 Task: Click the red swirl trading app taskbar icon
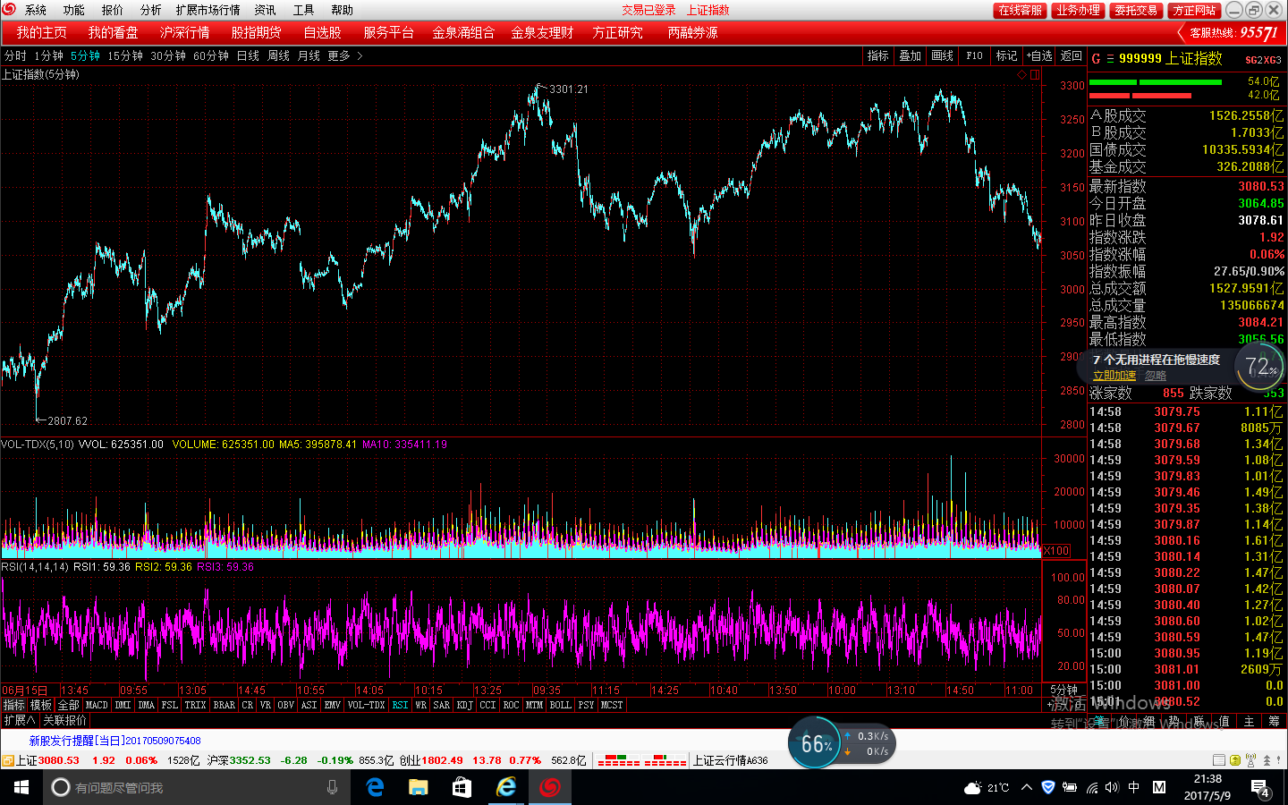coord(549,787)
